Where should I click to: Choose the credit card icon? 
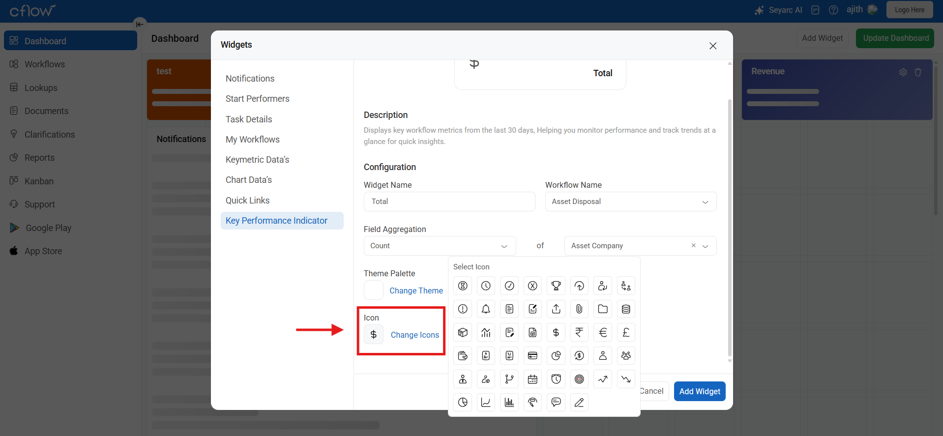click(x=532, y=355)
